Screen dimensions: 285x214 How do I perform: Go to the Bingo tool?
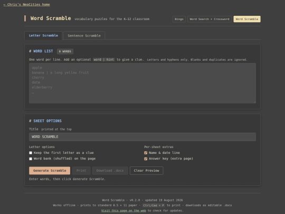[179, 19]
